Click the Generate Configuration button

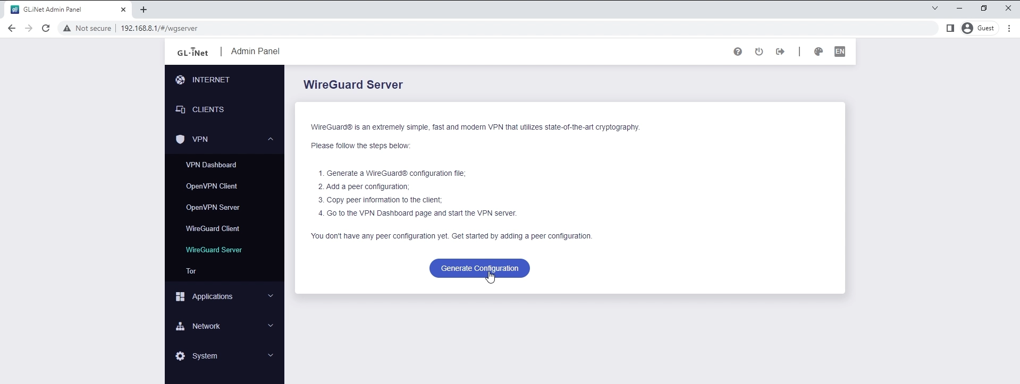pyautogui.click(x=479, y=268)
